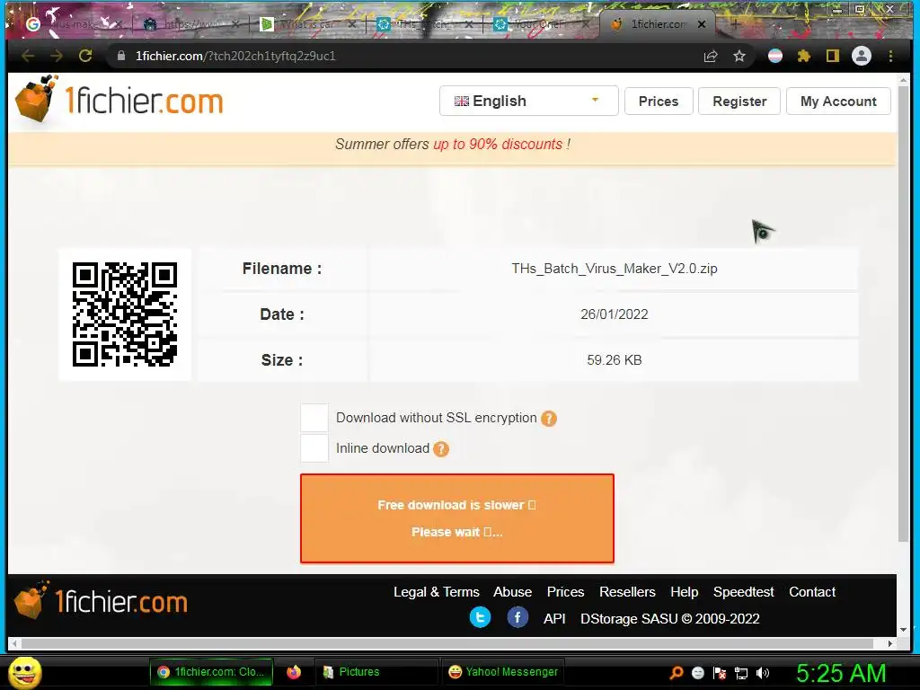Screen dimensions: 920x690
Task: Click the orange Free download button
Action: pyautogui.click(x=457, y=518)
